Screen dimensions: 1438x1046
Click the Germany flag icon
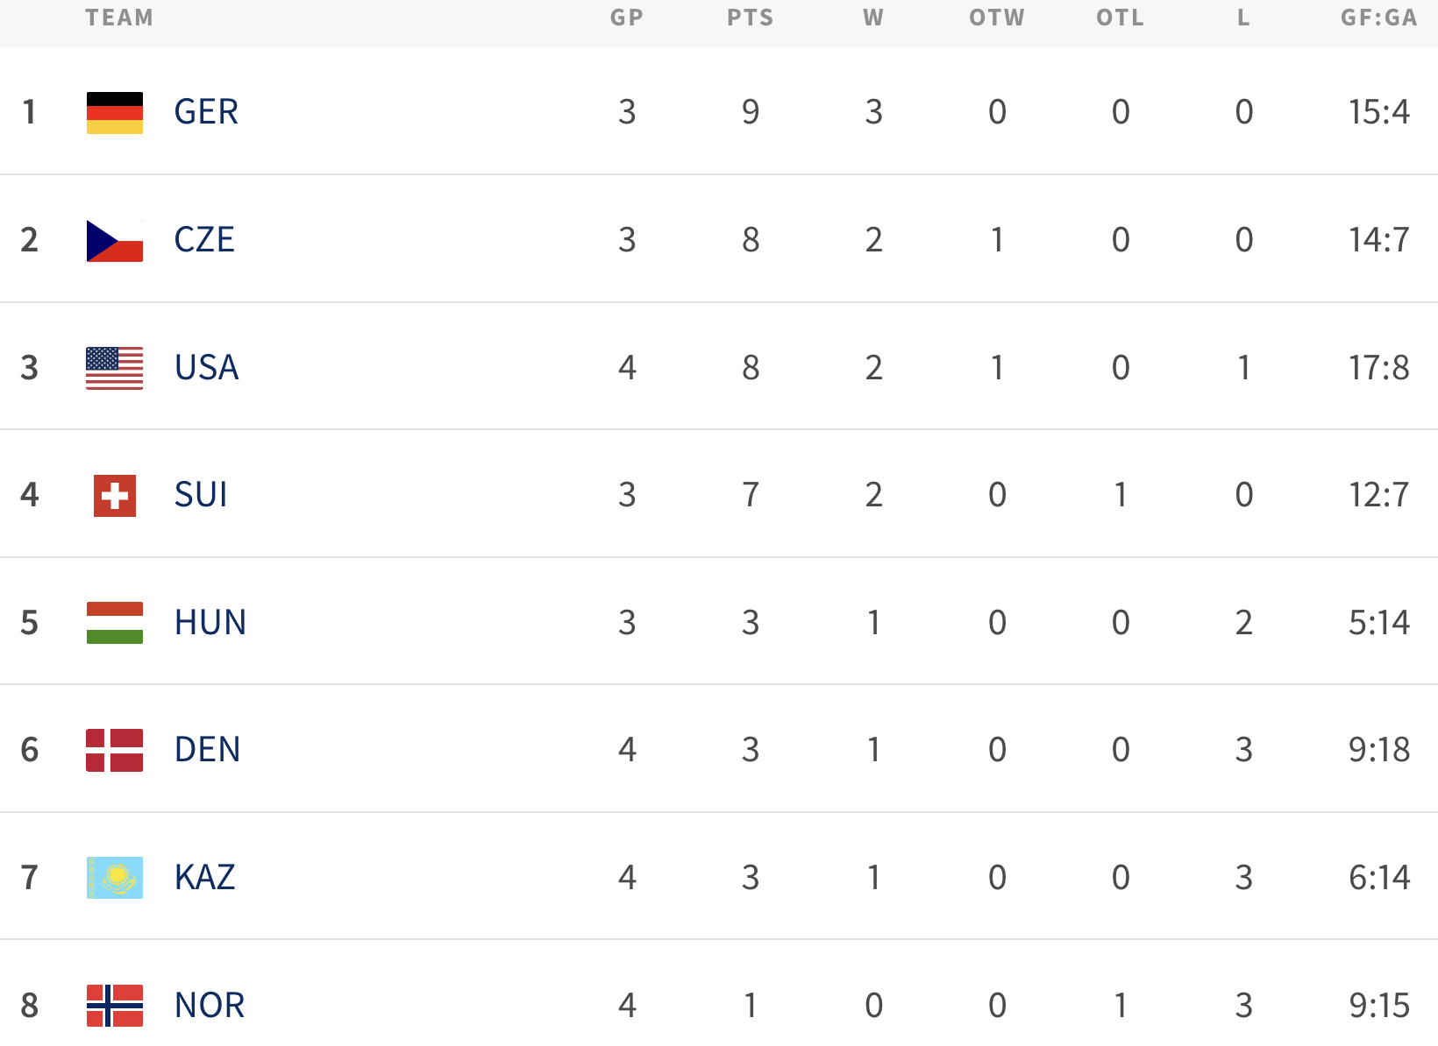[115, 113]
